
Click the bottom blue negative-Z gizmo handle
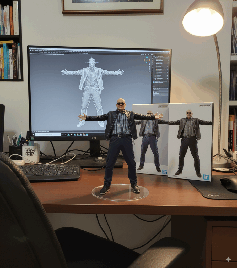click(x=147, y=63)
